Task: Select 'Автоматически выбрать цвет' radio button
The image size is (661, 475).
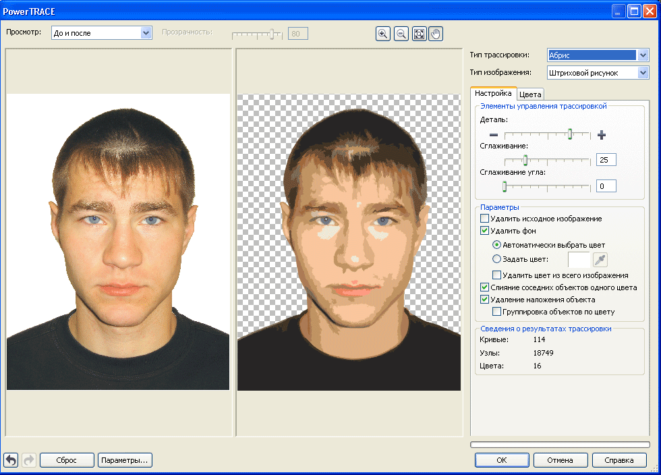Action: pos(496,245)
